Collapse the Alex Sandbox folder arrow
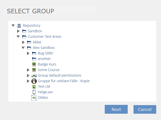 coord(23,48)
